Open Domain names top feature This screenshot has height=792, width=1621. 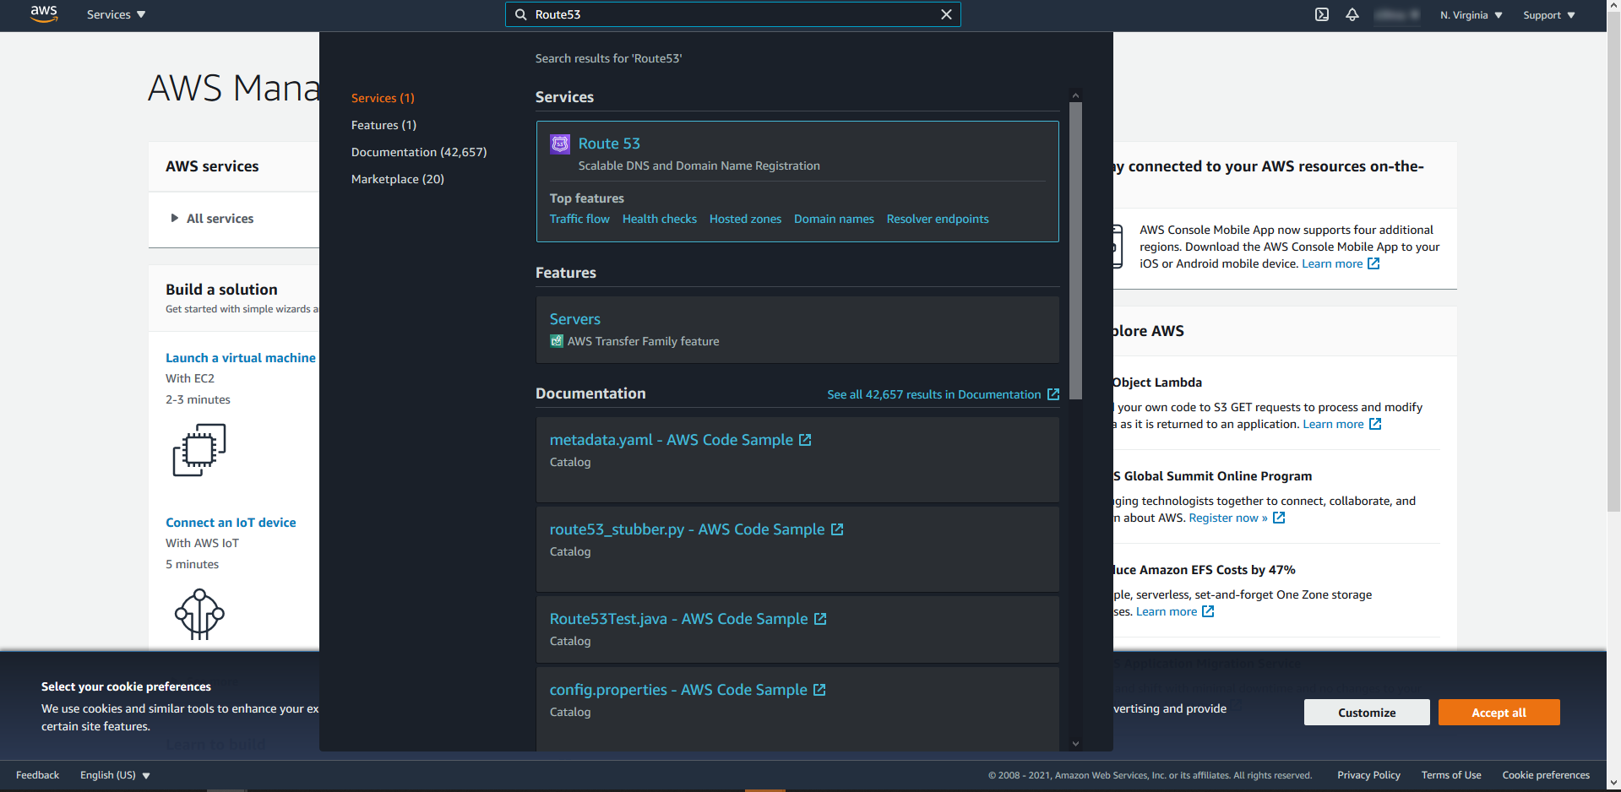click(x=834, y=219)
